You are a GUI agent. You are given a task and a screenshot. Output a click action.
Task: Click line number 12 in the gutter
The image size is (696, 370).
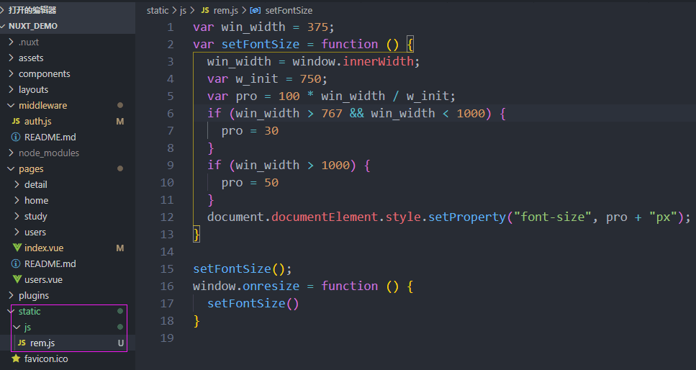pos(167,217)
